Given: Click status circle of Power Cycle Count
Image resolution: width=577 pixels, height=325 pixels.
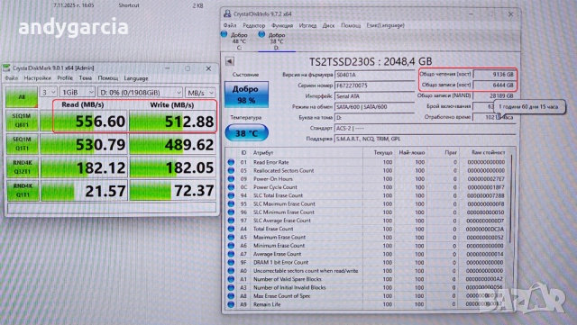Looking at the screenshot, I should click(x=231, y=187).
